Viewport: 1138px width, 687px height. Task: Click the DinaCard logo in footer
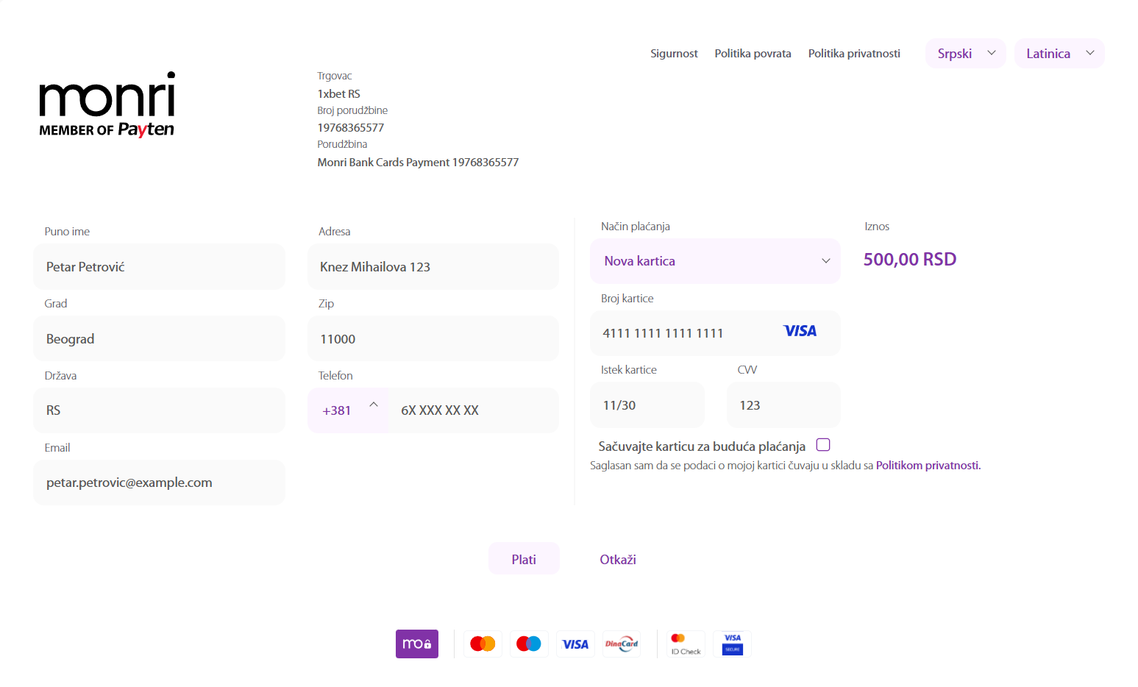tap(621, 644)
